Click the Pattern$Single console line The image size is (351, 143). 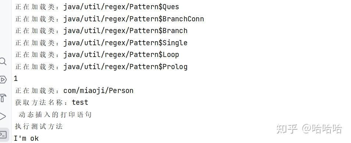click(101, 43)
